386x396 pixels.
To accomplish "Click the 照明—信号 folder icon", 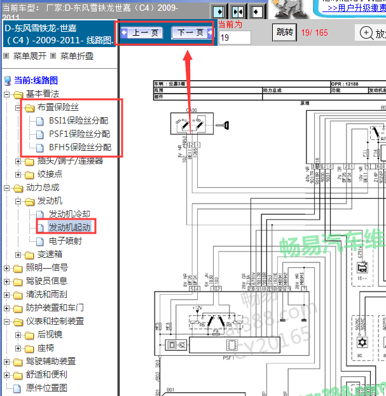I will tap(18, 269).
